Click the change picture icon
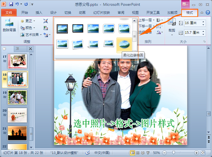Image resolution: width=212 pixels, height=157 pixels. 46,28
